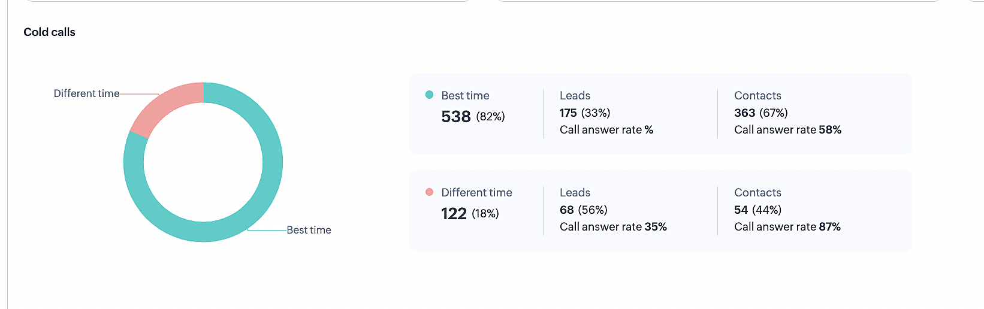Click the 68 Leads count
984x309 pixels.
tap(567, 210)
